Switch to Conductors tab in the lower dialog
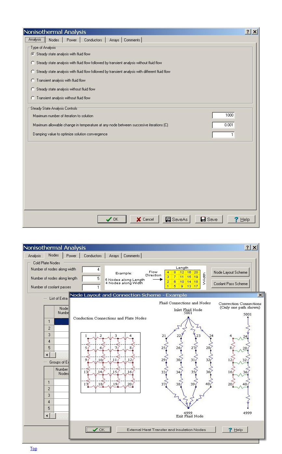 93,256
